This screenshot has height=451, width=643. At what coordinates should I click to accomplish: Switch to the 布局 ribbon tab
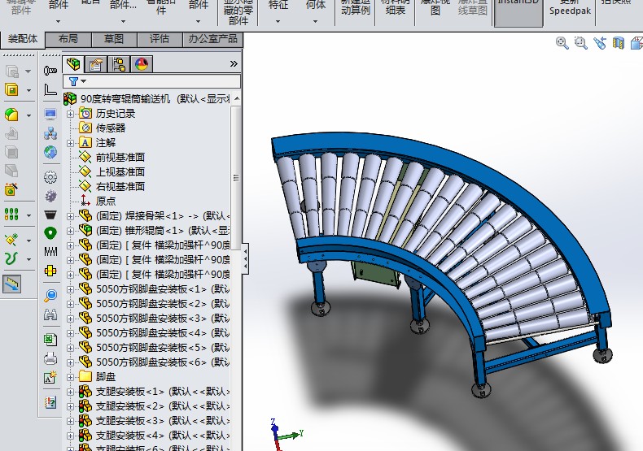pyautogui.click(x=68, y=39)
